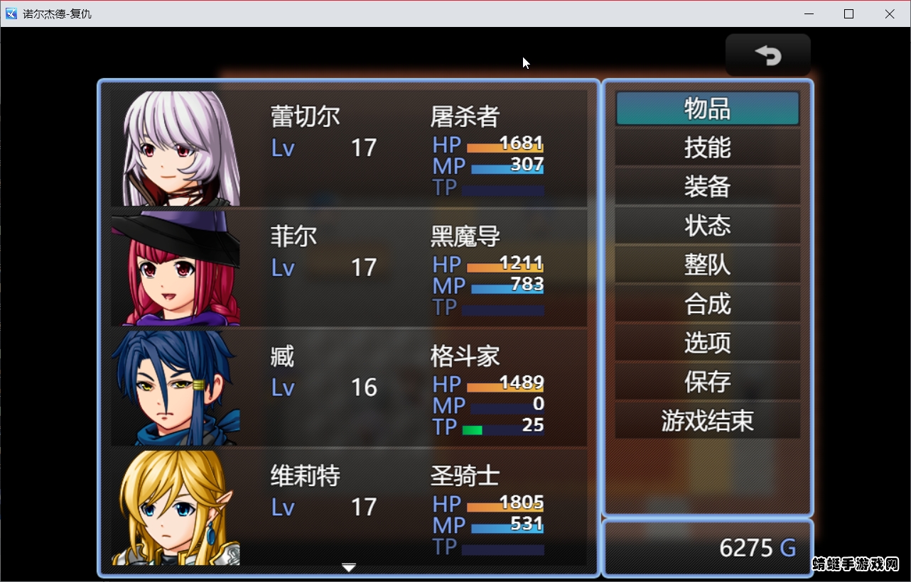Expand party list with down arrow

(x=348, y=567)
